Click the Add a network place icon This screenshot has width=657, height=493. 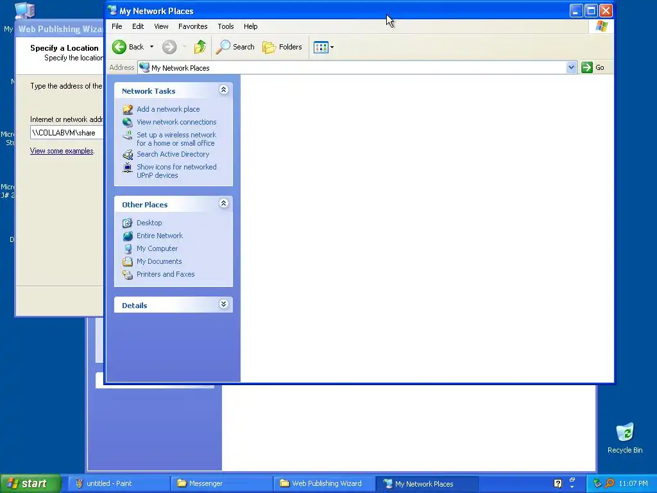click(x=128, y=109)
